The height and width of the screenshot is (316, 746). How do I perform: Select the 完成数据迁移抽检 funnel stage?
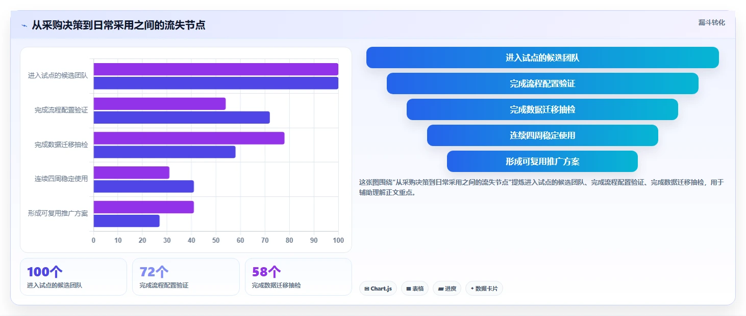pyautogui.click(x=542, y=109)
